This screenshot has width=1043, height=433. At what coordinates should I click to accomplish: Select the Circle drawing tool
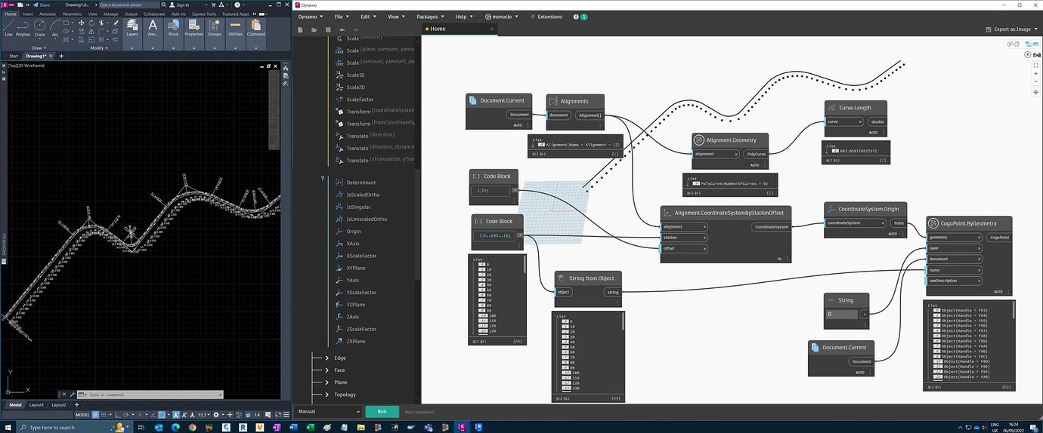39,26
